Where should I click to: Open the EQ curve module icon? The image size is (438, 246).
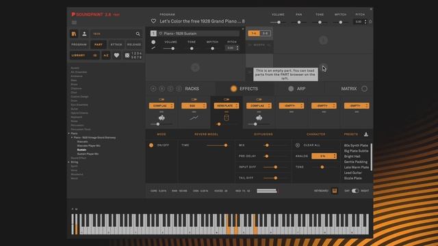click(x=194, y=118)
